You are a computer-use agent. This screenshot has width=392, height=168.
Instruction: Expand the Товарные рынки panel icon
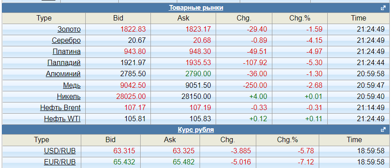[x=383, y=8]
